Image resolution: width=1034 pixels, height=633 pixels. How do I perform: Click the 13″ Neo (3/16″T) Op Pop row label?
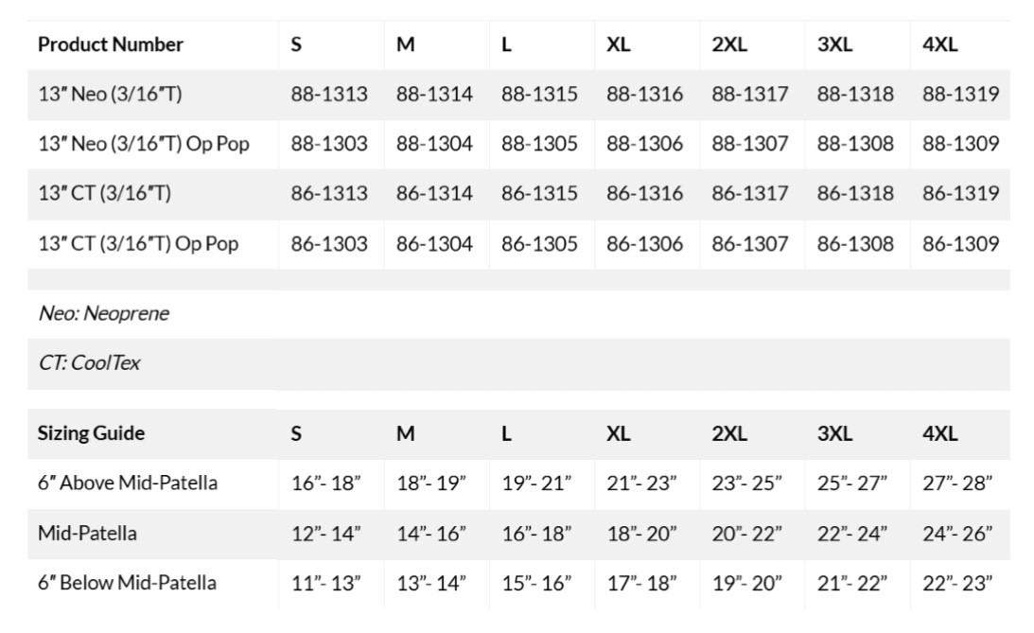pyautogui.click(x=144, y=144)
